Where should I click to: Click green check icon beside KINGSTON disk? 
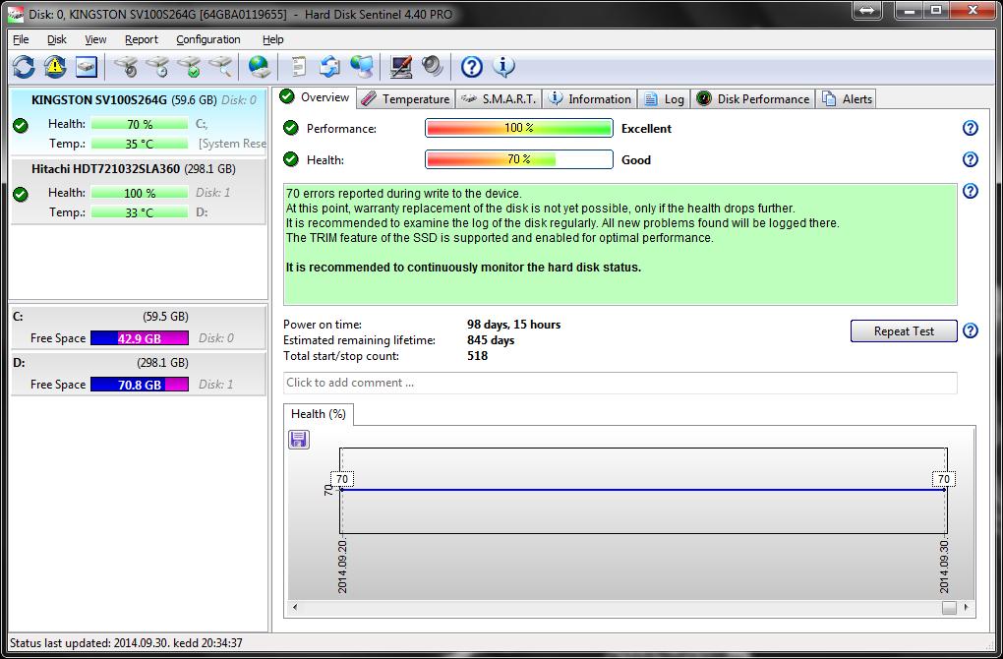pyautogui.click(x=21, y=125)
